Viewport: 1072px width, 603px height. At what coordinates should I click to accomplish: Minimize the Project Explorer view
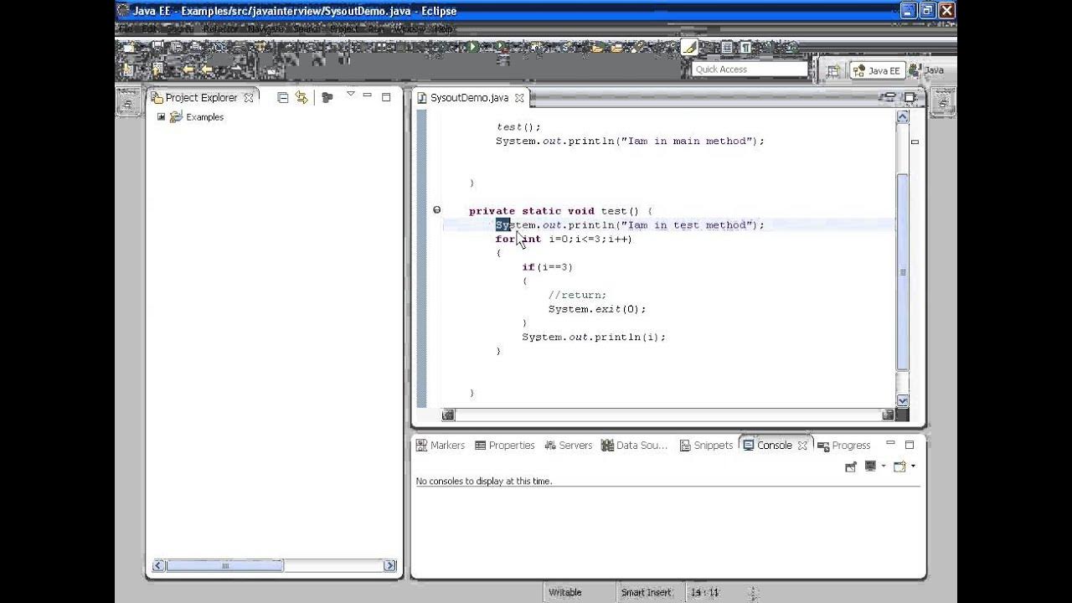click(x=368, y=96)
